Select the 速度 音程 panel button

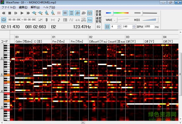(98, 20)
